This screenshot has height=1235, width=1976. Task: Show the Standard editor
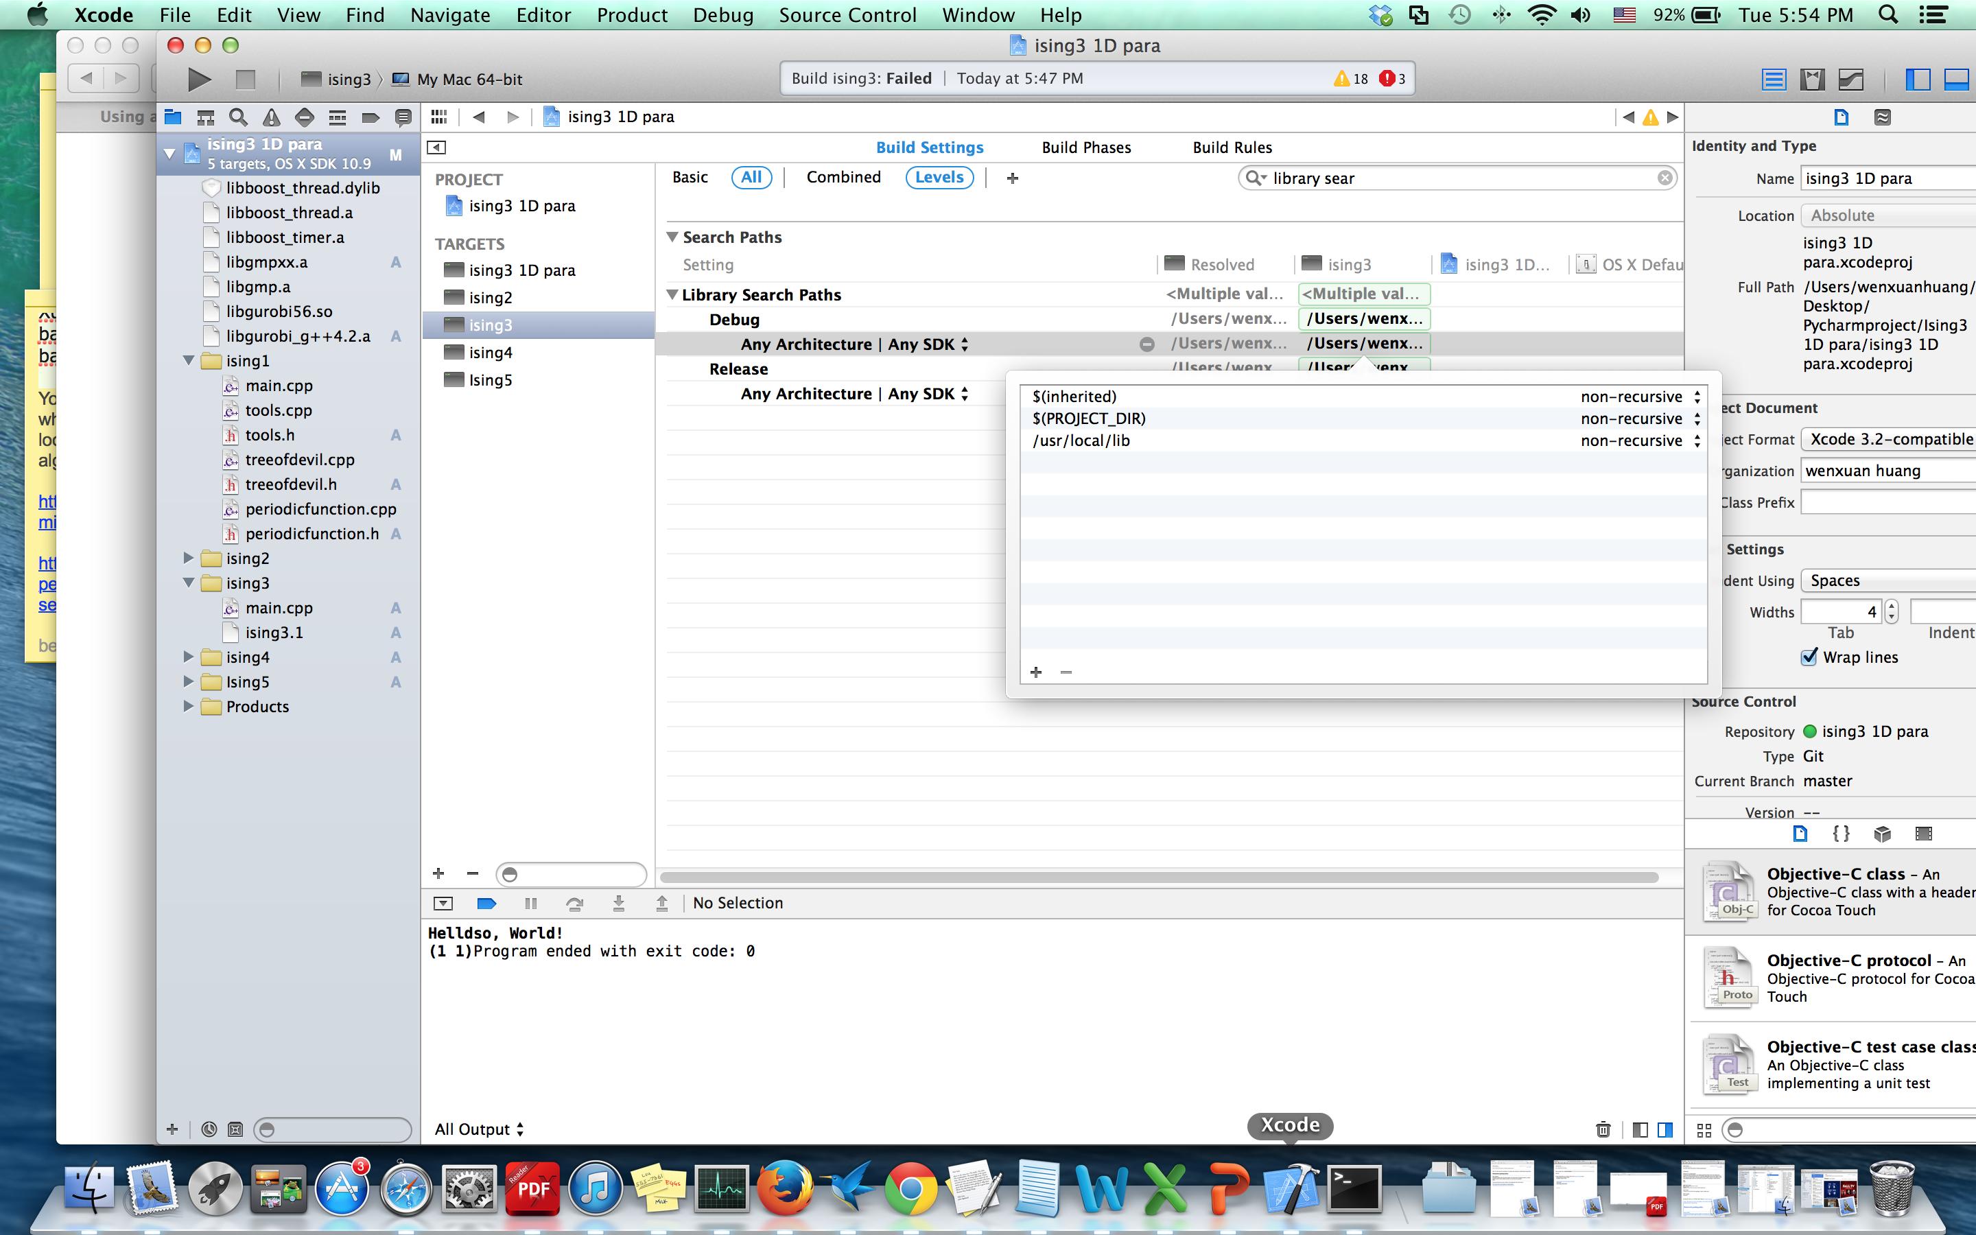coord(1773,79)
